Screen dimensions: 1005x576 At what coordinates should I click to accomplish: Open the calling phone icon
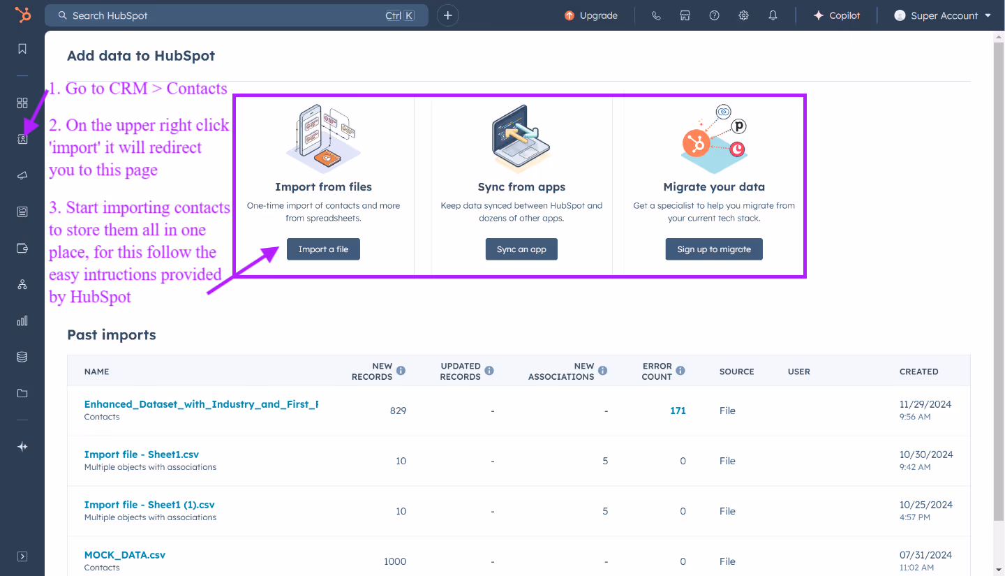point(655,15)
